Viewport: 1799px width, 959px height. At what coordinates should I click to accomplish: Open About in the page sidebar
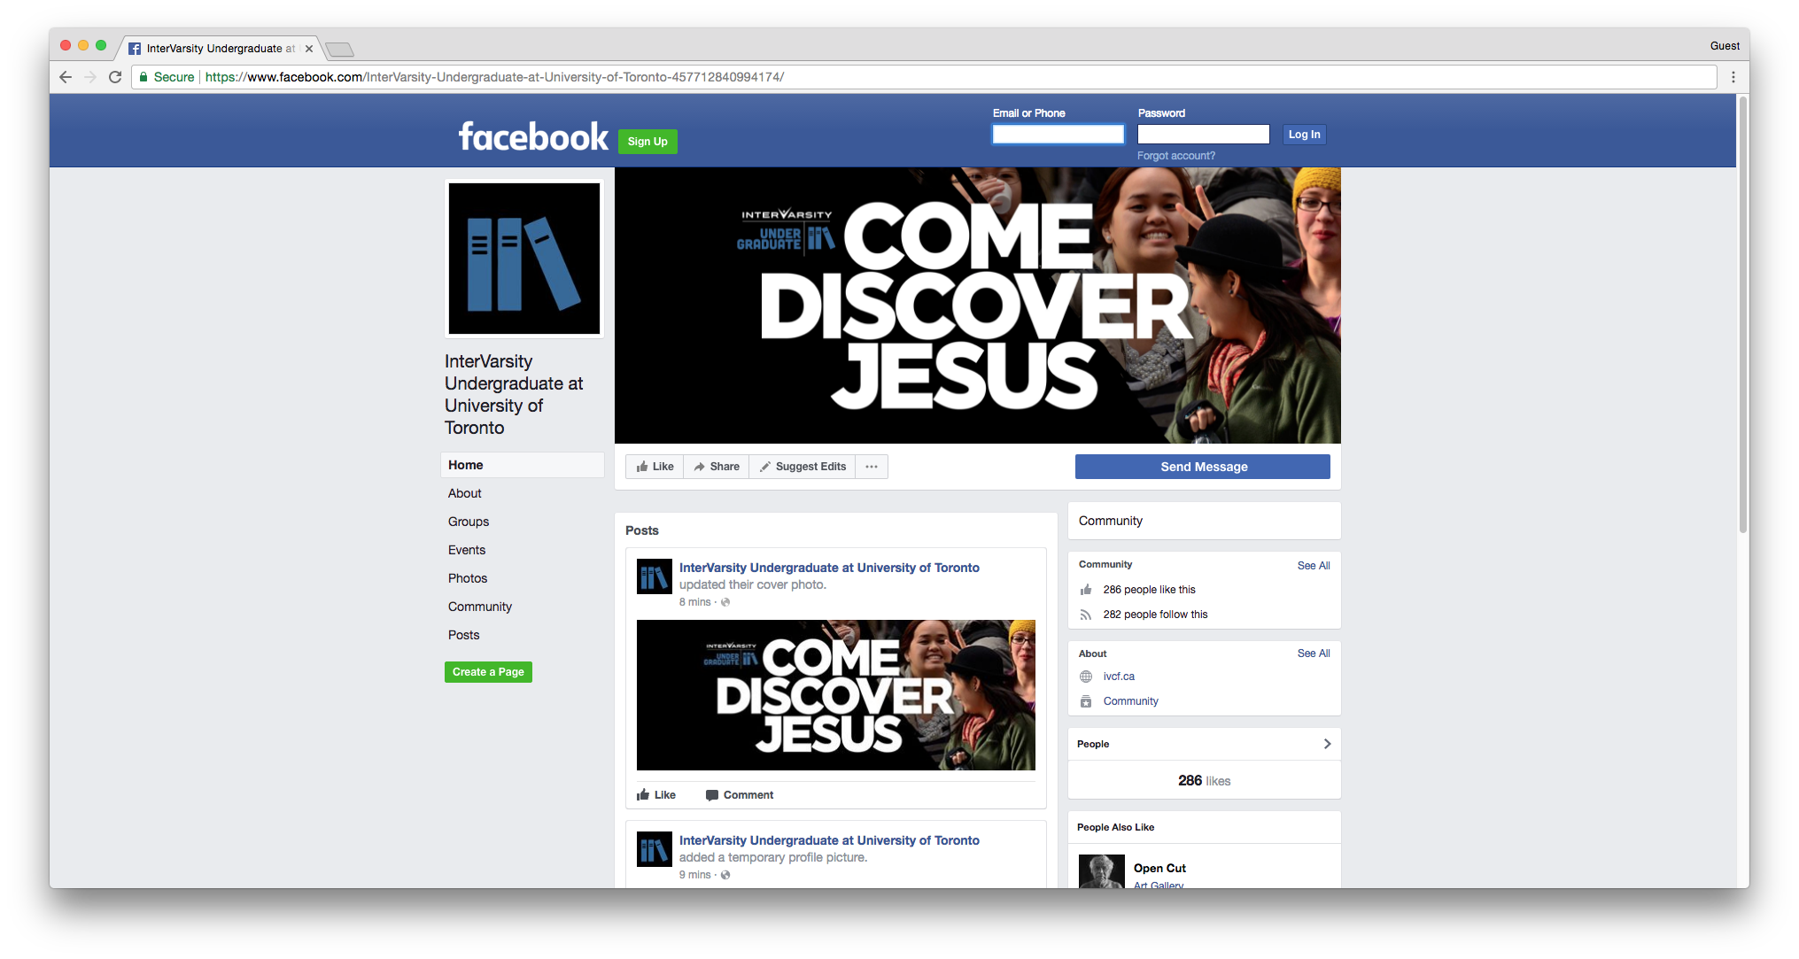464,493
